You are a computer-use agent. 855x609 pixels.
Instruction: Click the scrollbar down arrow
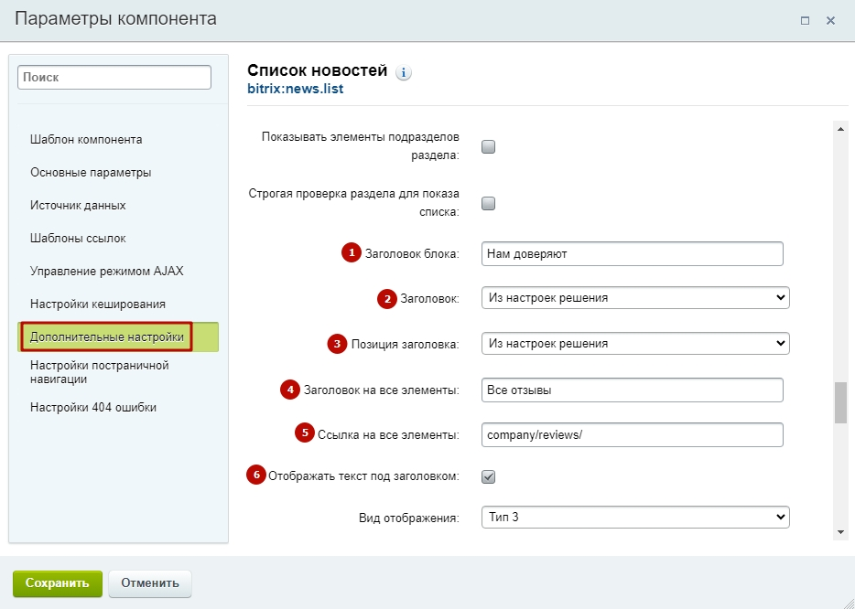[x=840, y=532]
